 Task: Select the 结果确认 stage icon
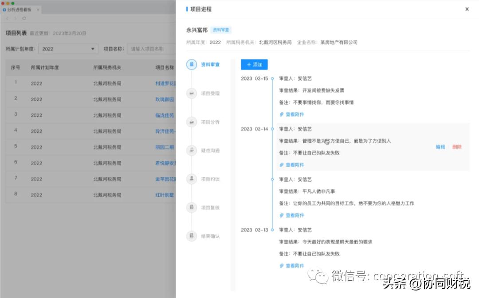coord(191,236)
